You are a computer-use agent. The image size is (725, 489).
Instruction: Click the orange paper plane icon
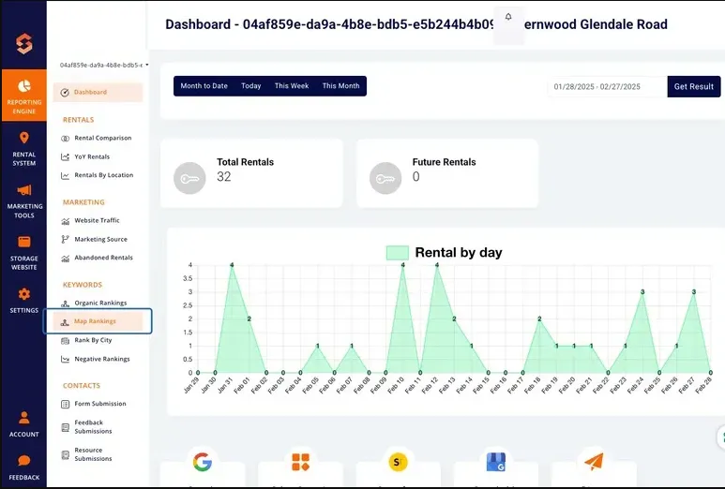pos(594,462)
